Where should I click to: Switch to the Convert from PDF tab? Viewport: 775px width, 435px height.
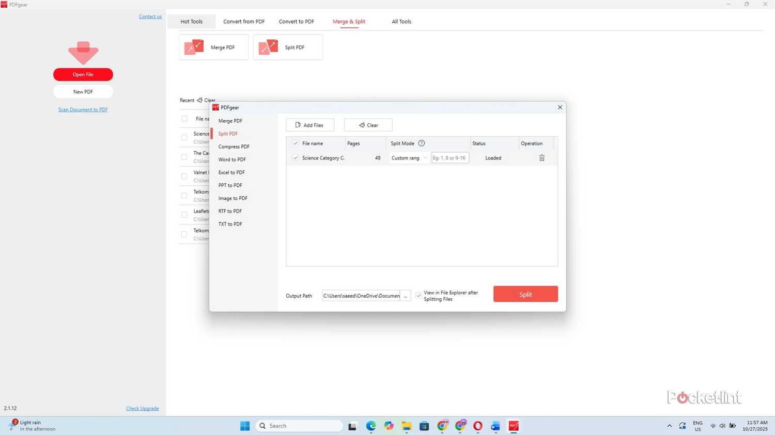244,22
